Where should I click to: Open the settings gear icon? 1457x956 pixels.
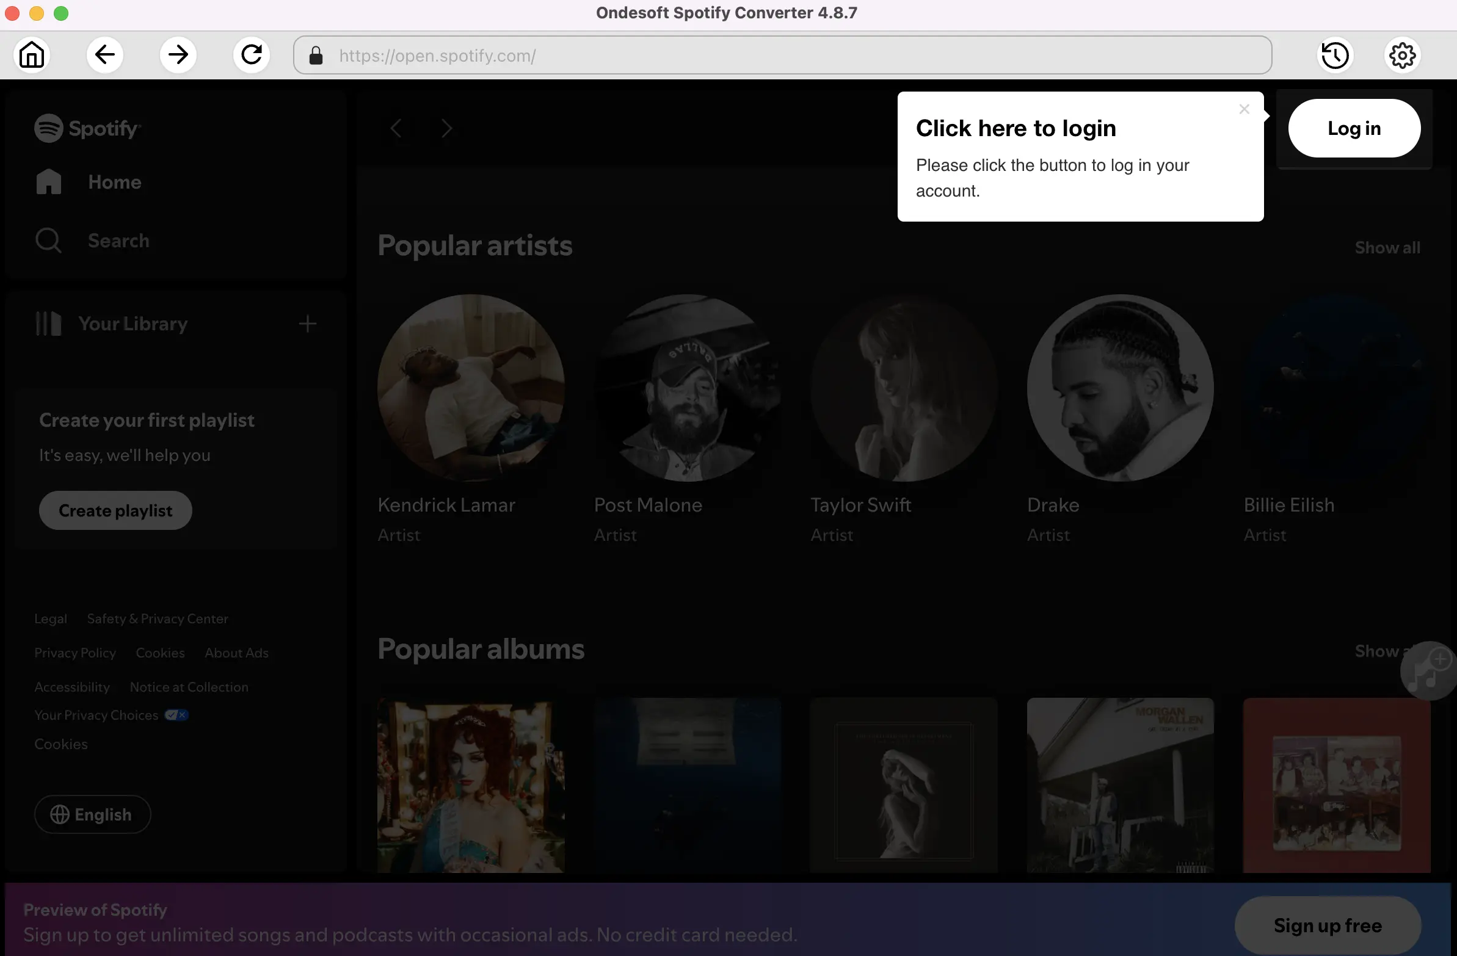[x=1403, y=54]
